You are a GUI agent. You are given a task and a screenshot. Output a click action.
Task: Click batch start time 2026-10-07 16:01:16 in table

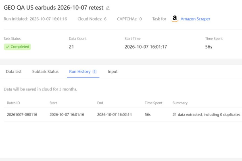[67, 115]
